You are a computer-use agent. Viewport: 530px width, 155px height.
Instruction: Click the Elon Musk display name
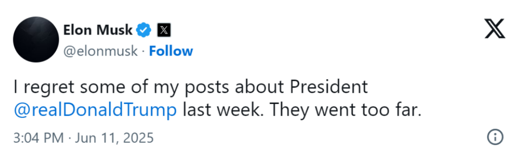(x=98, y=30)
